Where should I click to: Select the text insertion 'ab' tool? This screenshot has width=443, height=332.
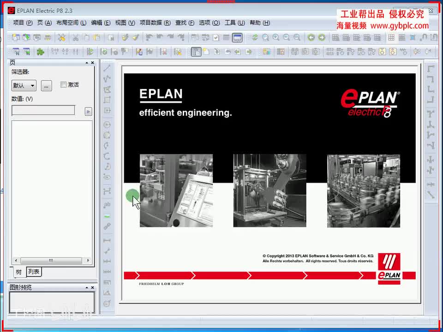click(x=107, y=205)
